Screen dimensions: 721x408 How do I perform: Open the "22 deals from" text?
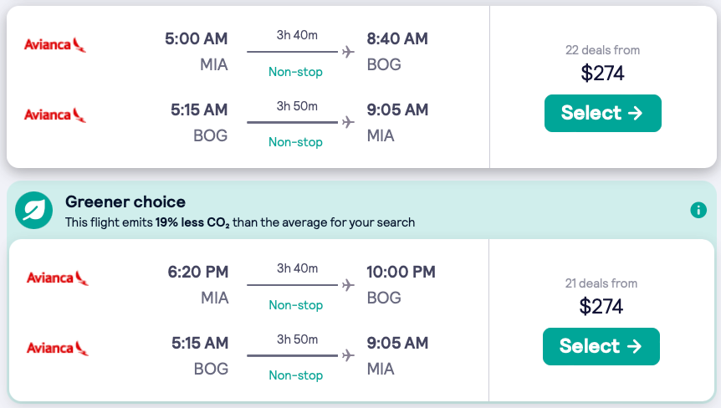coord(602,50)
